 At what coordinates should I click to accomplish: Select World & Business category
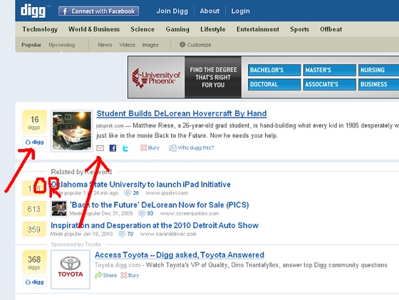pos(94,29)
